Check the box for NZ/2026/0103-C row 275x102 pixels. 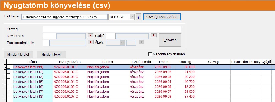[9, 77]
